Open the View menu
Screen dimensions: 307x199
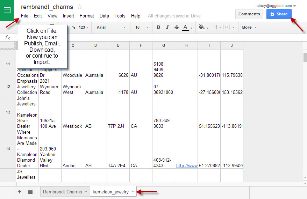(52, 16)
